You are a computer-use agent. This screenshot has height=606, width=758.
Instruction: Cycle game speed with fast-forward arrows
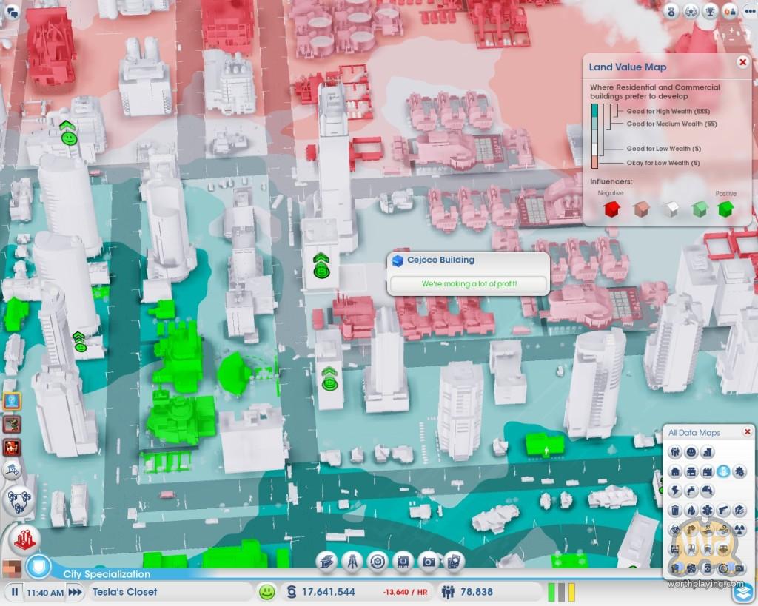pyautogui.click(x=75, y=593)
